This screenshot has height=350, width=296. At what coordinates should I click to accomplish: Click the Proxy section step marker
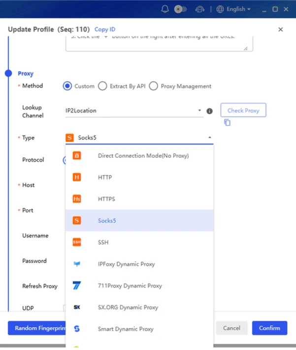pos(8,73)
